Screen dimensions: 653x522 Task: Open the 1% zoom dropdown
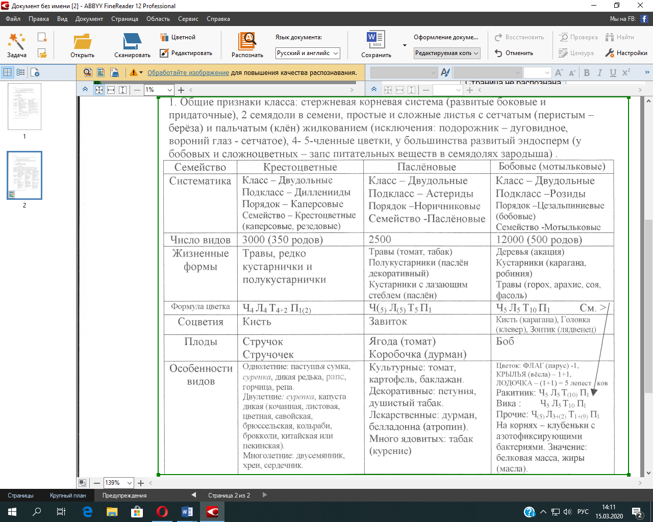[159, 90]
